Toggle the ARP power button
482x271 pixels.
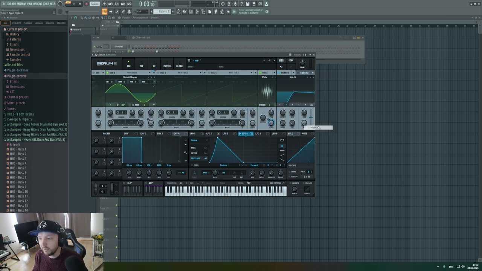tap(146, 183)
